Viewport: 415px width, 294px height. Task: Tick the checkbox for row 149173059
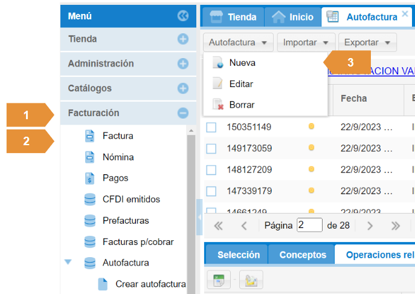(x=211, y=148)
